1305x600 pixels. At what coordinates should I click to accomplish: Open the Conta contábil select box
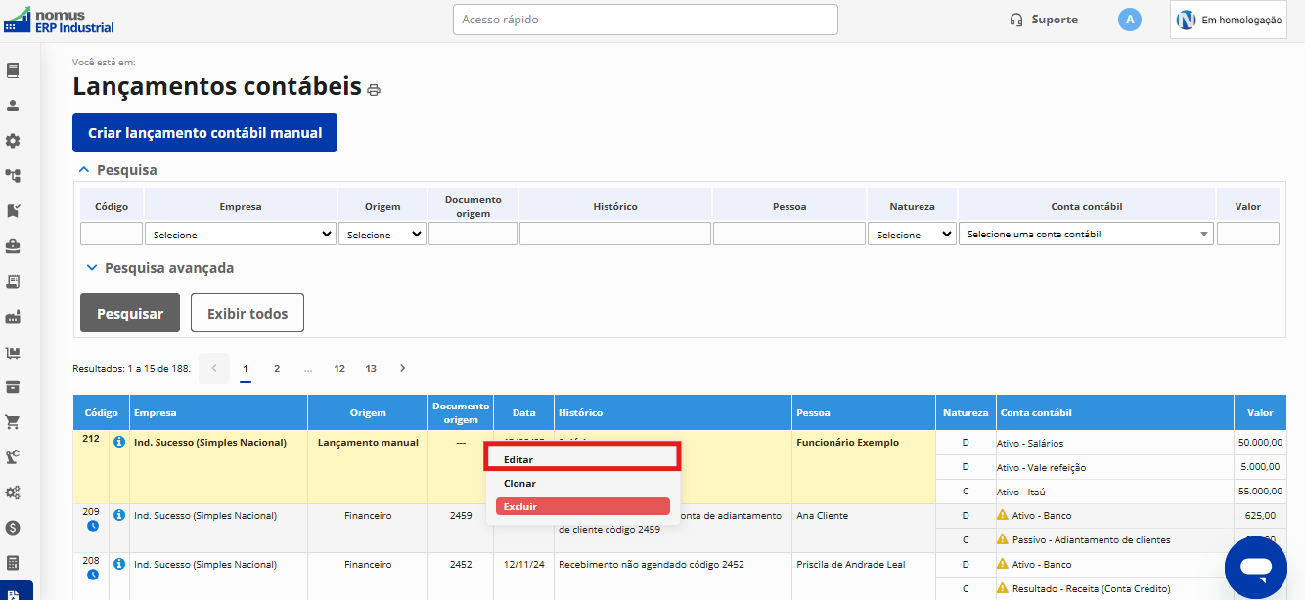(x=1087, y=235)
